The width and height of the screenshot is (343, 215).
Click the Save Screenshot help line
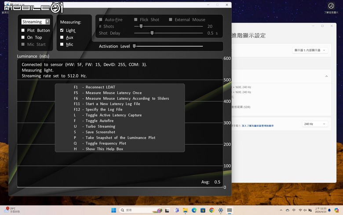point(95,132)
